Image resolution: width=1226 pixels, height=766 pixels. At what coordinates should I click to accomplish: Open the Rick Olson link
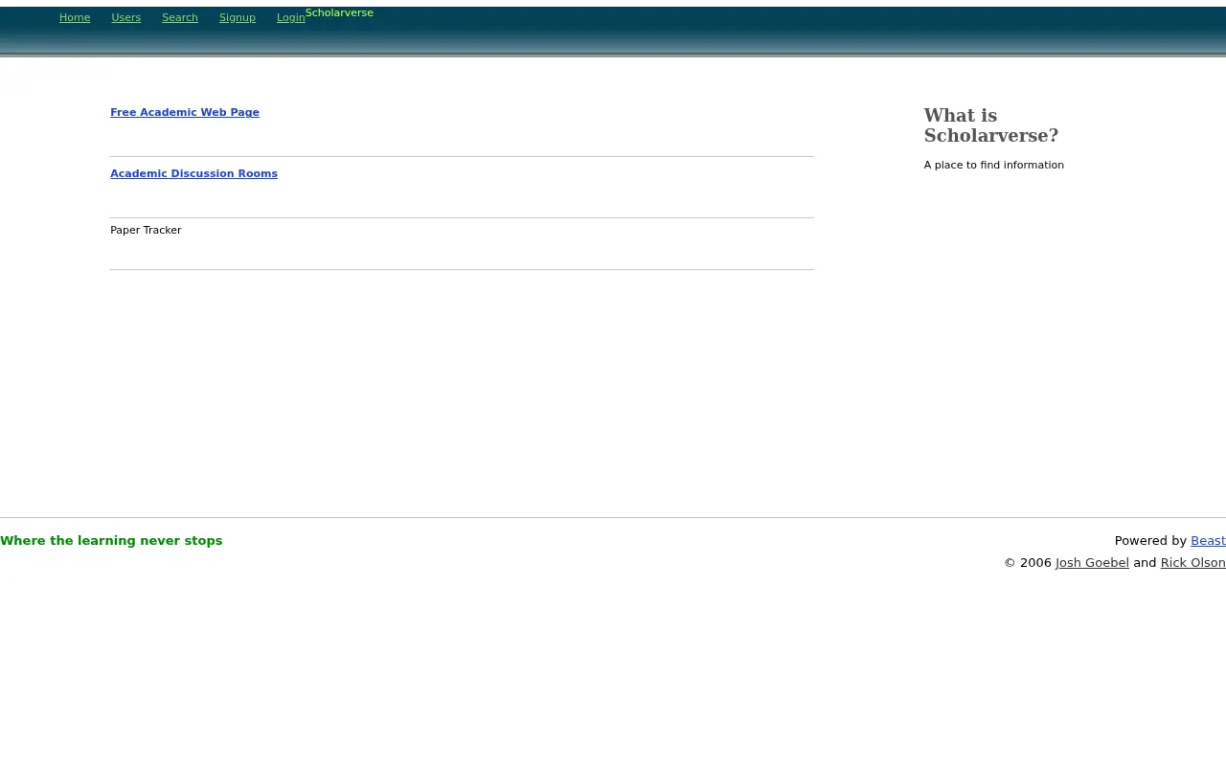(x=1192, y=562)
